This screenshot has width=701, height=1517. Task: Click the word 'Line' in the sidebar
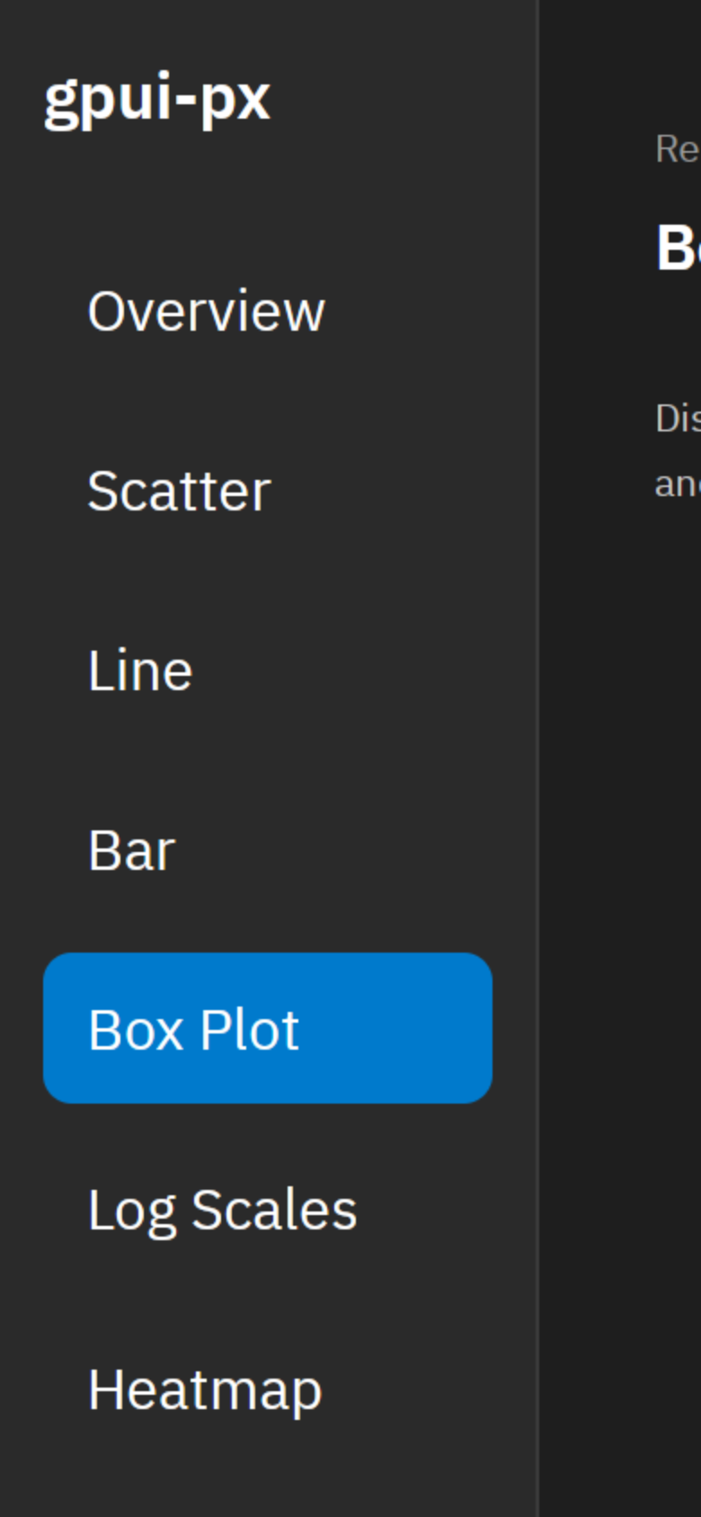pos(140,670)
